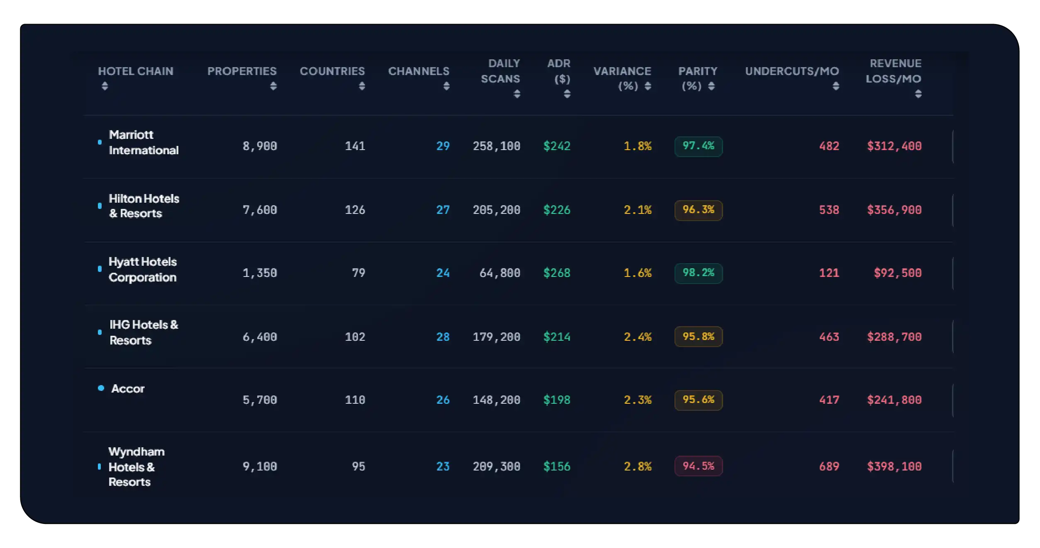Click Marriott's 141 countries value

pyautogui.click(x=355, y=146)
